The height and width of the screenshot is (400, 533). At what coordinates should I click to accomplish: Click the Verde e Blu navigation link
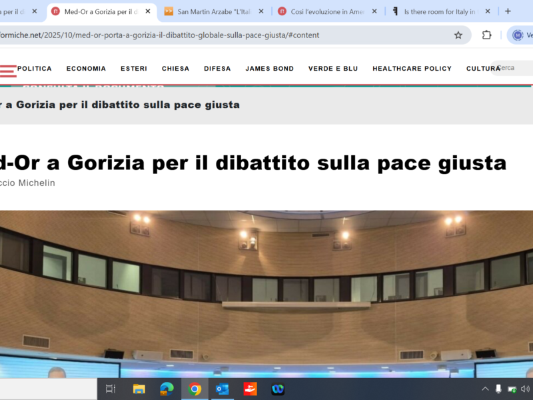click(x=333, y=69)
